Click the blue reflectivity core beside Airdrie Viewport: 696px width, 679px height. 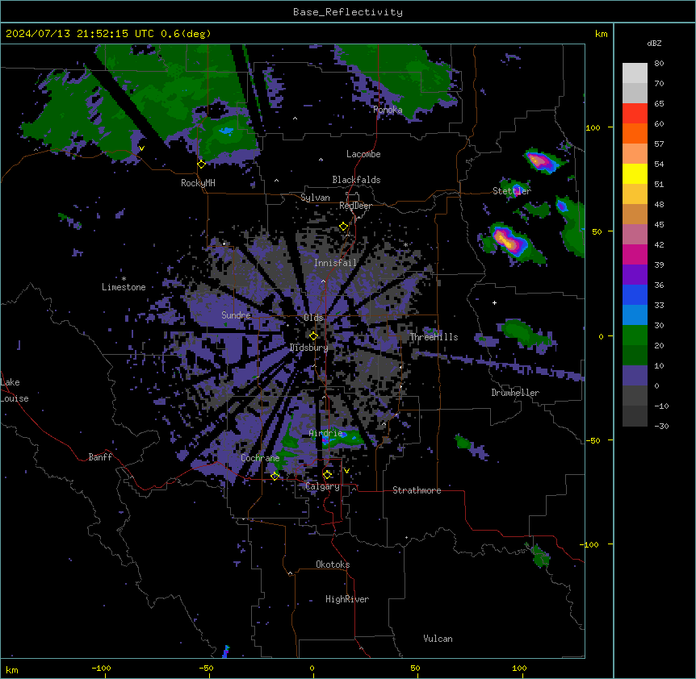click(326, 439)
